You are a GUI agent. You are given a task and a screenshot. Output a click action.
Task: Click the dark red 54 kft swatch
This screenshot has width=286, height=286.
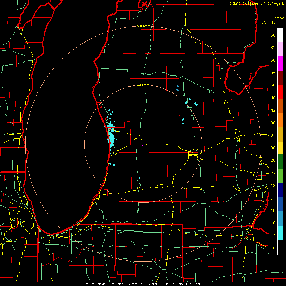click(x=281, y=78)
